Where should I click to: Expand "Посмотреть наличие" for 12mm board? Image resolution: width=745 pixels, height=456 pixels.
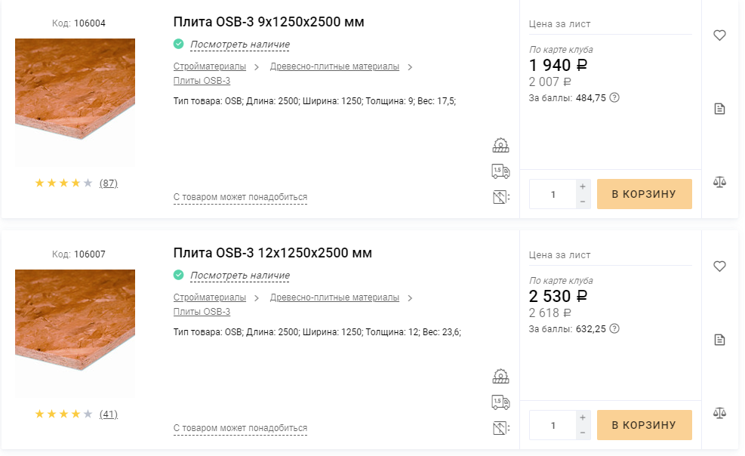pos(239,276)
